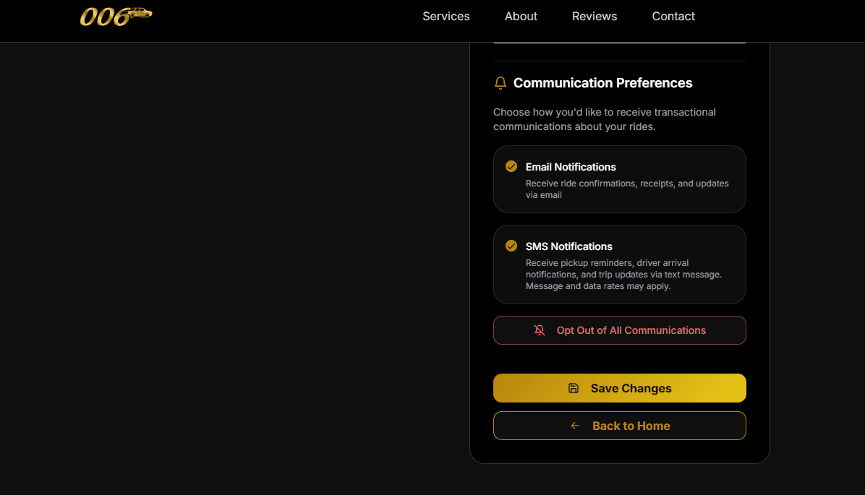Screen dimensions: 865x495
Task: Click the bell icon above Communication Preferences
Action: (500, 82)
